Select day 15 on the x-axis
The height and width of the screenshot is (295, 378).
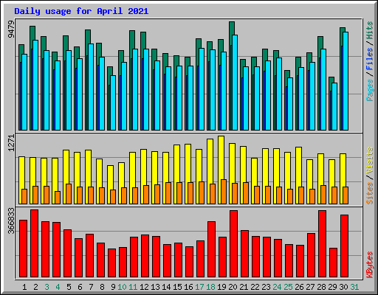point(177,287)
